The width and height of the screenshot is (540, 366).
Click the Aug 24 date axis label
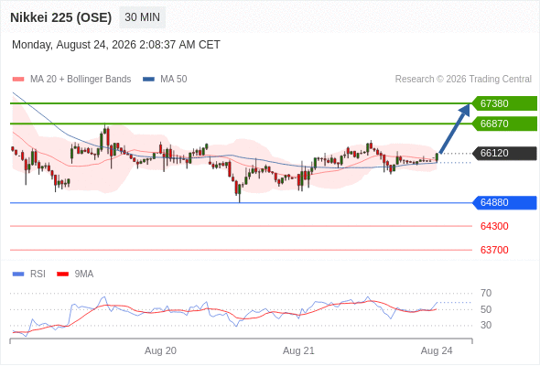coord(437,350)
